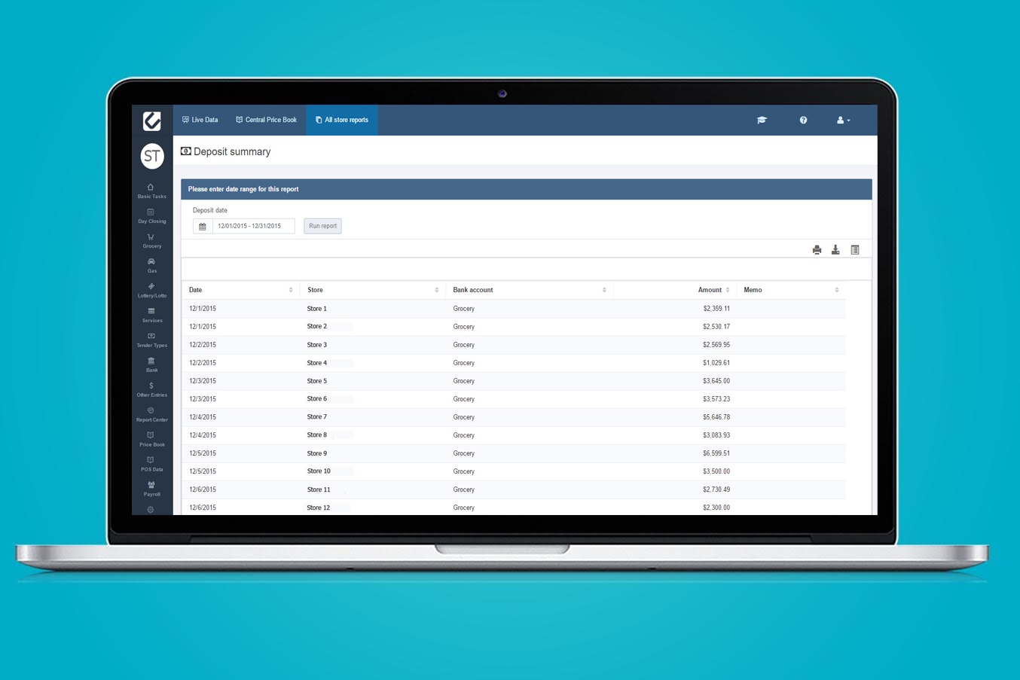The image size is (1020, 680).
Task: Download the report using download icon
Action: pyautogui.click(x=835, y=250)
